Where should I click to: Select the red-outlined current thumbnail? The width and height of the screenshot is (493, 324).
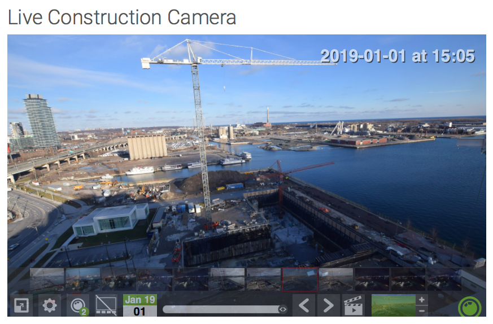point(300,279)
